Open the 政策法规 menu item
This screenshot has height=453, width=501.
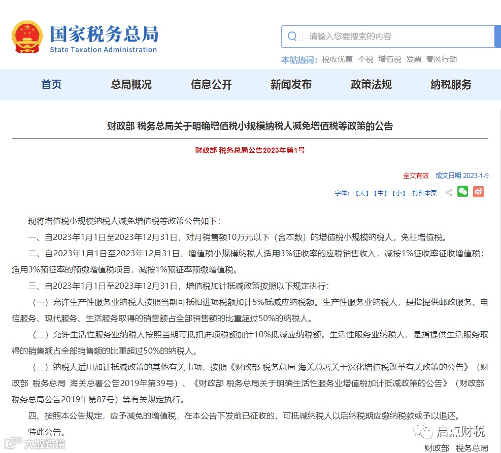(x=371, y=85)
